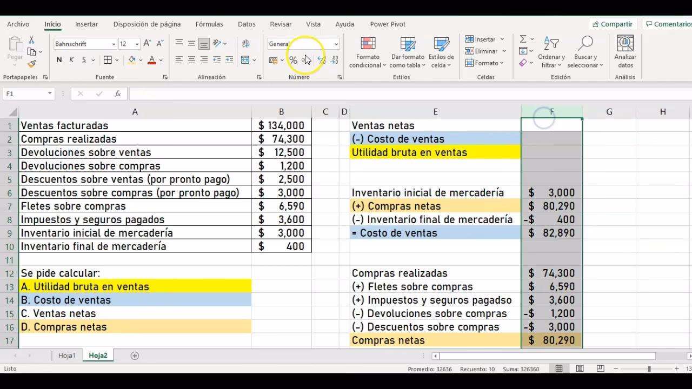Add a new sheet with plus icon
Image resolution: width=692 pixels, height=389 pixels.
[x=135, y=356]
